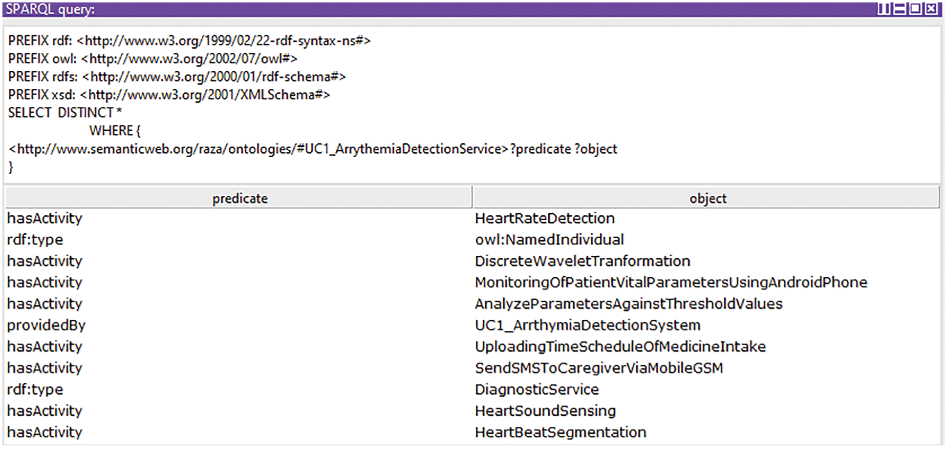Choose the HeartBeatSegmentation object cell
The width and height of the screenshot is (947, 450).
(x=560, y=432)
